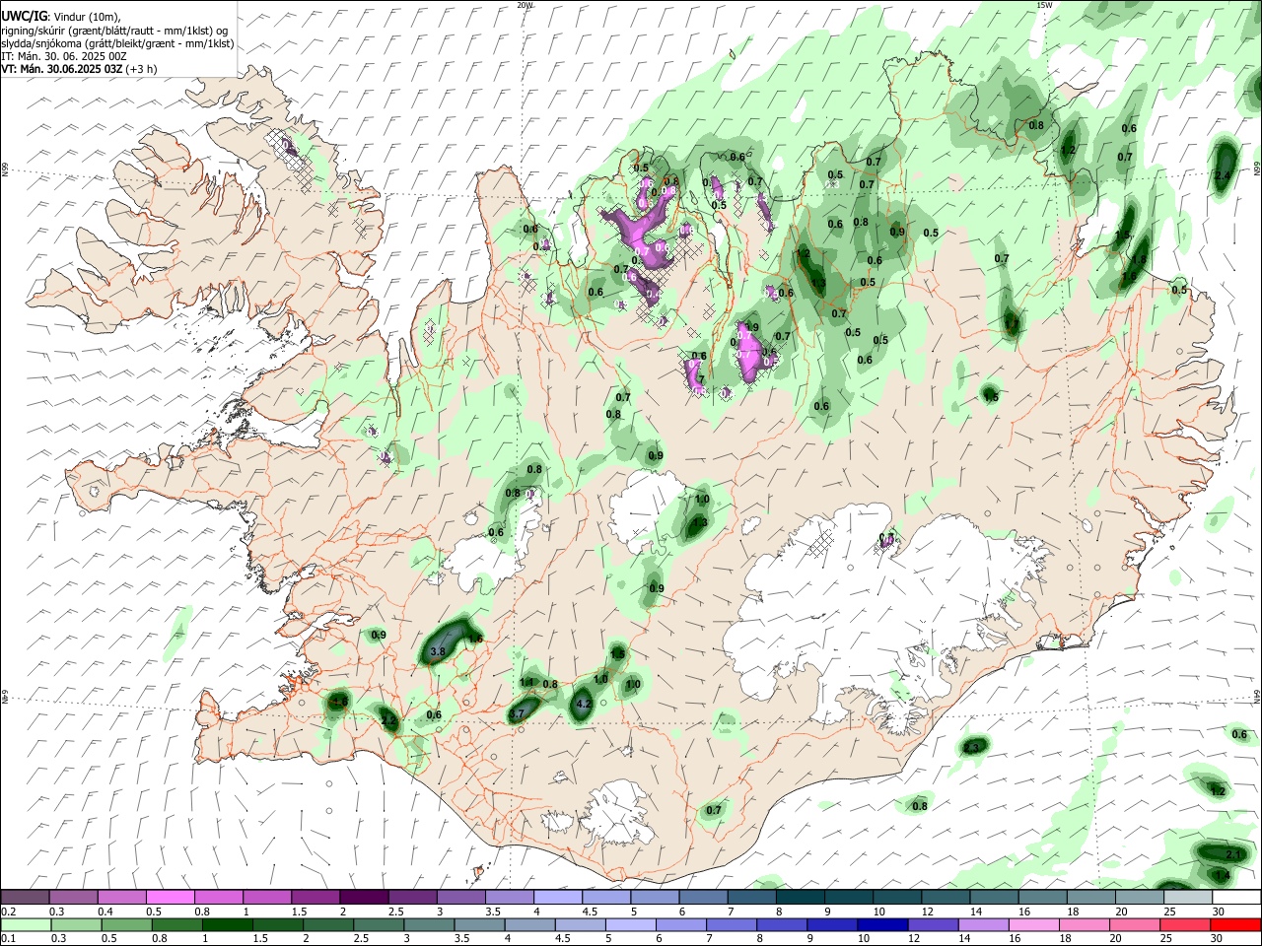Click the '(+3 h)' forecast offset text
Screen dimensions: 1262x946
141,69
